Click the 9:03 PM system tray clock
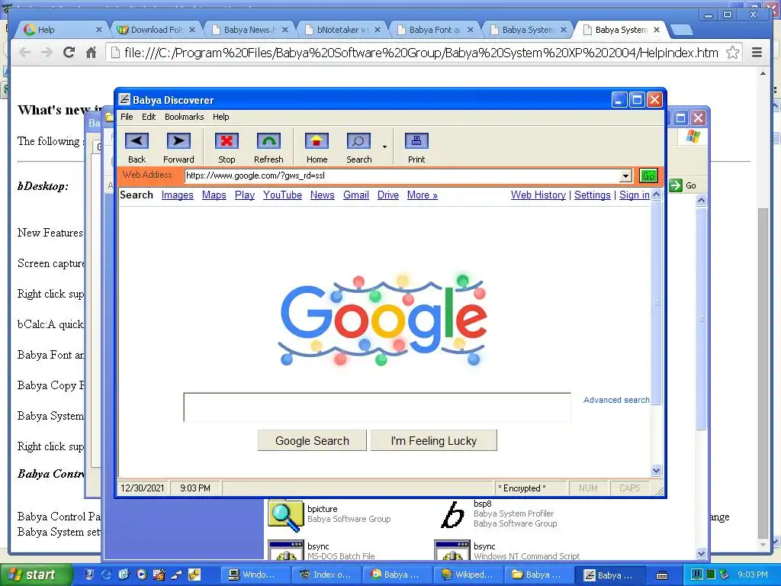 [753, 575]
